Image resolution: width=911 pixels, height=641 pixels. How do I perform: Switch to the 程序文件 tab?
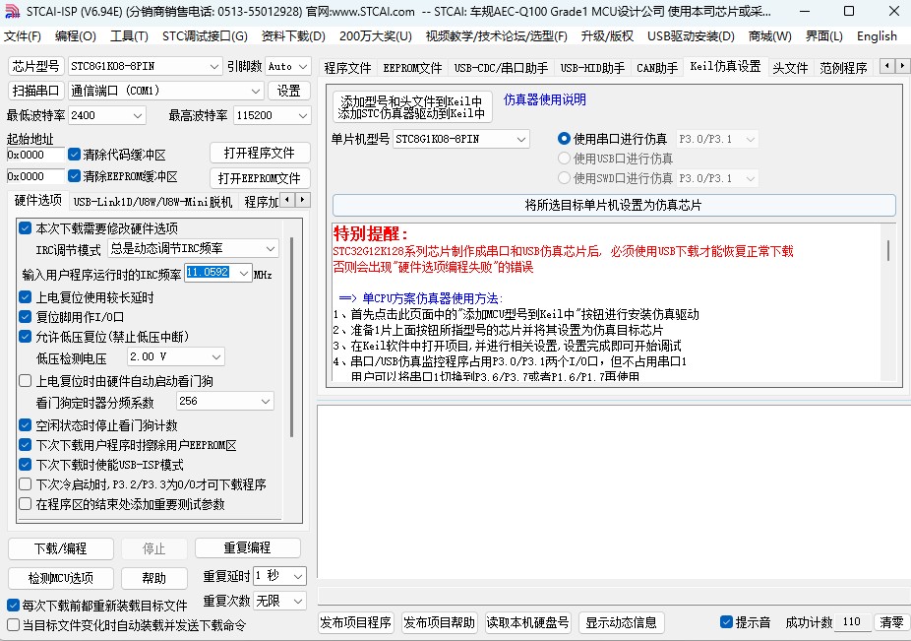click(347, 68)
